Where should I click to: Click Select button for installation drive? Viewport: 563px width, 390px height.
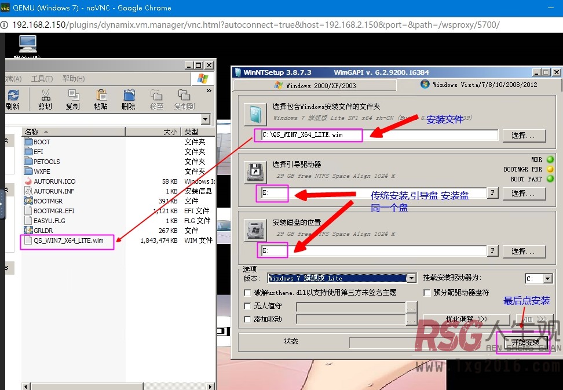[x=524, y=252]
